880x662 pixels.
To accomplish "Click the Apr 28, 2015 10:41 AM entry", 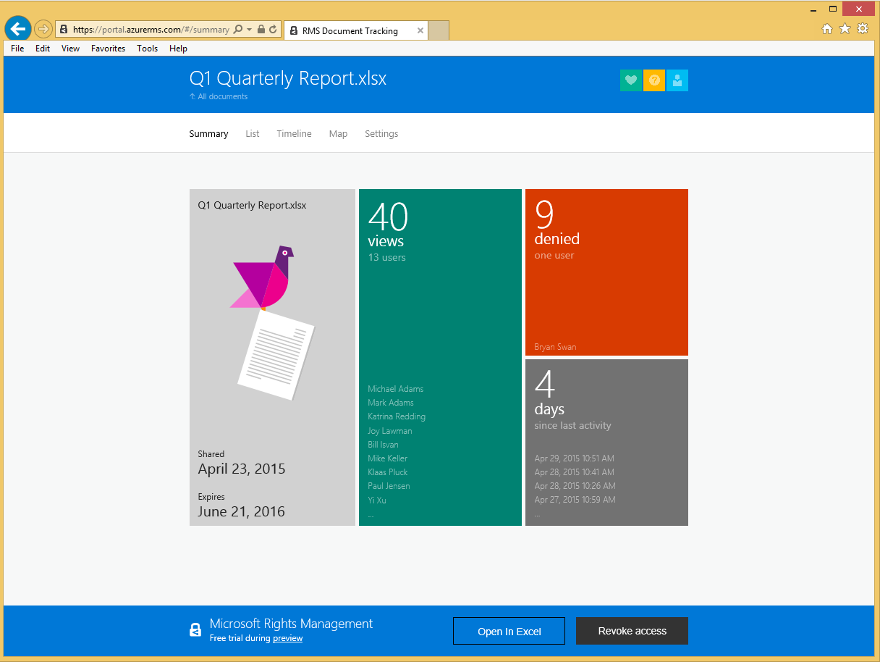I will tap(574, 472).
